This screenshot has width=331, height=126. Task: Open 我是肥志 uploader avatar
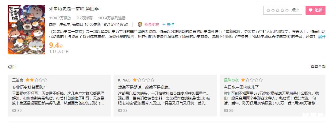tap(140, 24)
